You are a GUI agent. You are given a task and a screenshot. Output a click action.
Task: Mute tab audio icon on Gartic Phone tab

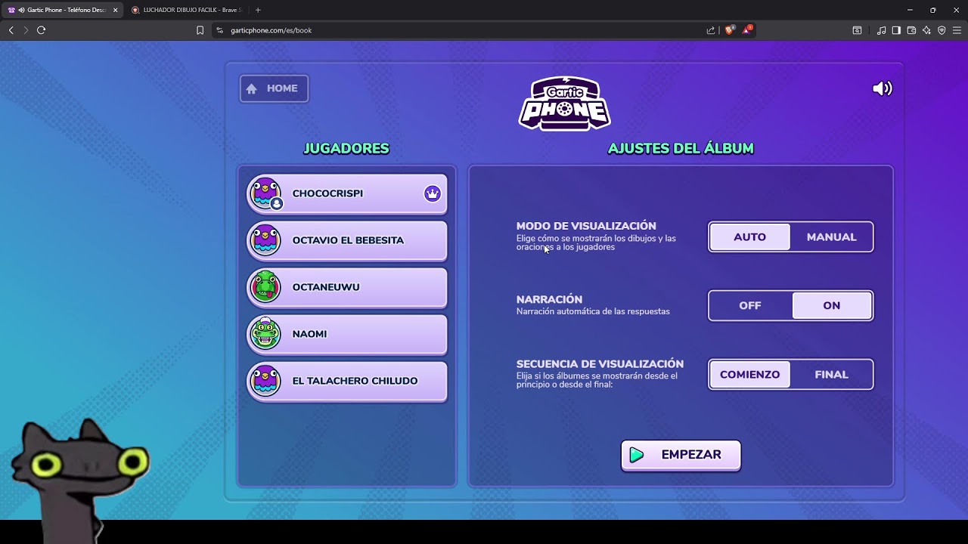pyautogui.click(x=20, y=10)
